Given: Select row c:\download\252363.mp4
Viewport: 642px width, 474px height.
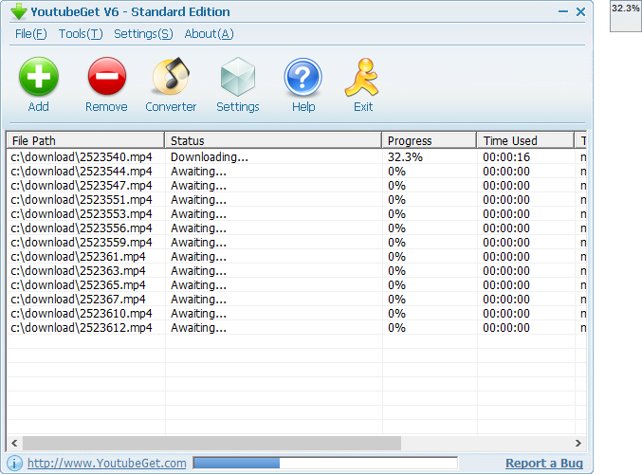Looking at the screenshot, I should tap(297, 270).
